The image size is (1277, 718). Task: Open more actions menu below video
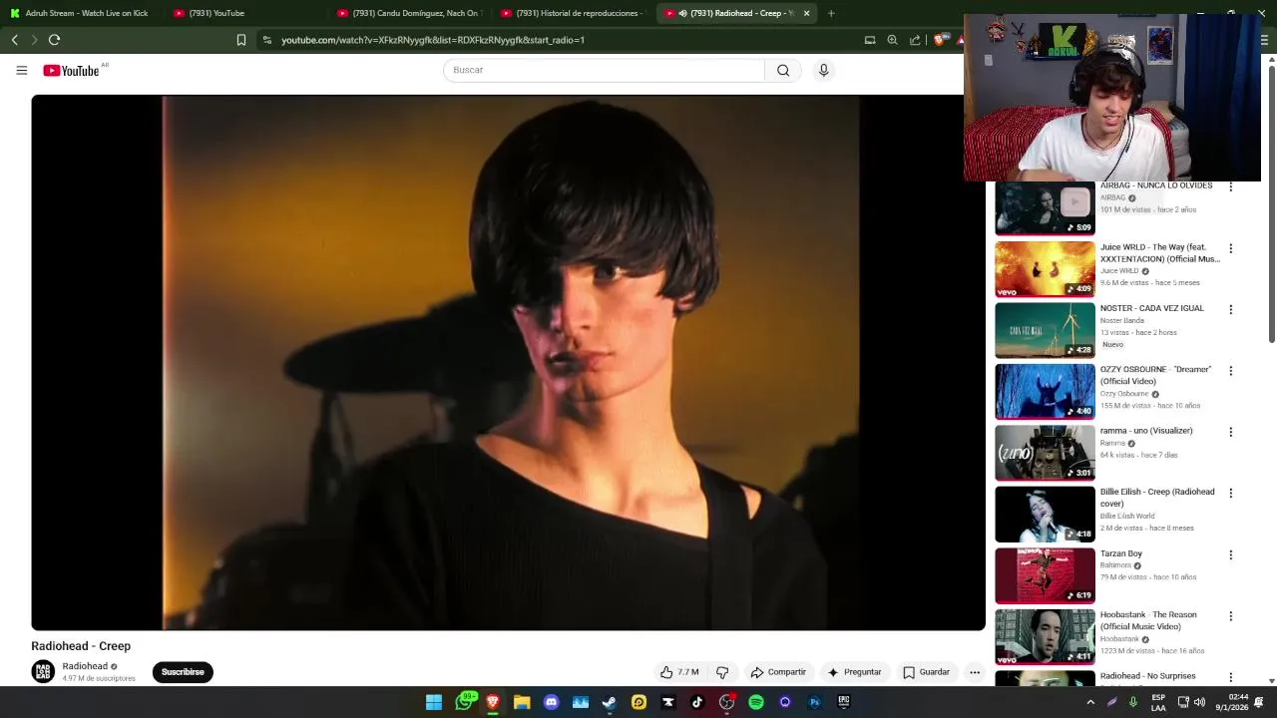coord(975,672)
